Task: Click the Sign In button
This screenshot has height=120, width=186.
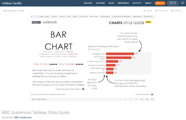Action: click(x=172, y=3)
